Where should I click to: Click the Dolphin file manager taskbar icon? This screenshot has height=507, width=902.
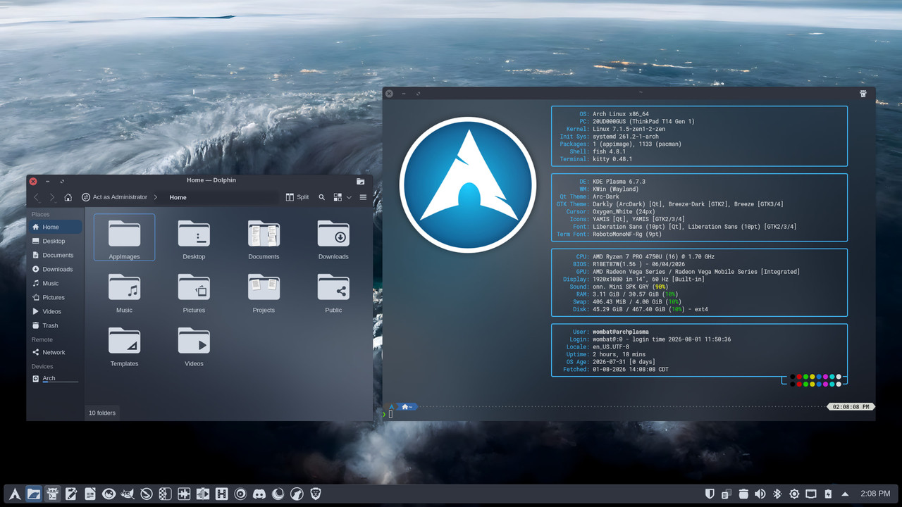click(33, 494)
